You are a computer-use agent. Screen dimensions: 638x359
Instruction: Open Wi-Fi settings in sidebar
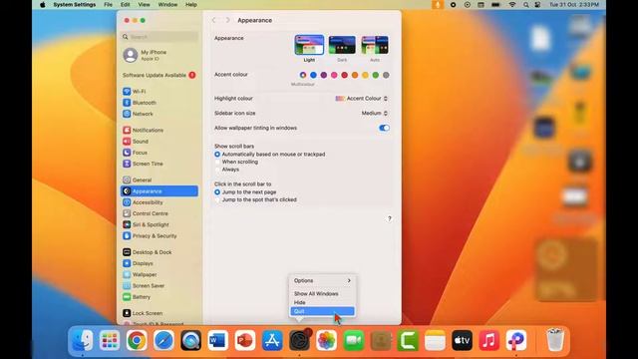click(x=159, y=91)
